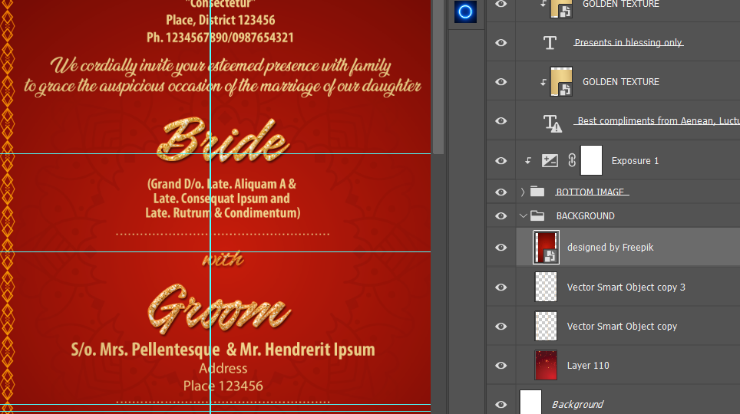Hide Vector Smart Object copy layer
Image resolution: width=740 pixels, height=414 pixels.
501,327
